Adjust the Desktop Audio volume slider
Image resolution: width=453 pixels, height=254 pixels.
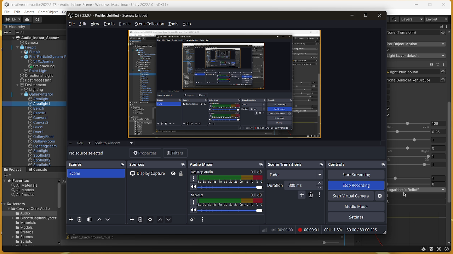click(x=259, y=187)
